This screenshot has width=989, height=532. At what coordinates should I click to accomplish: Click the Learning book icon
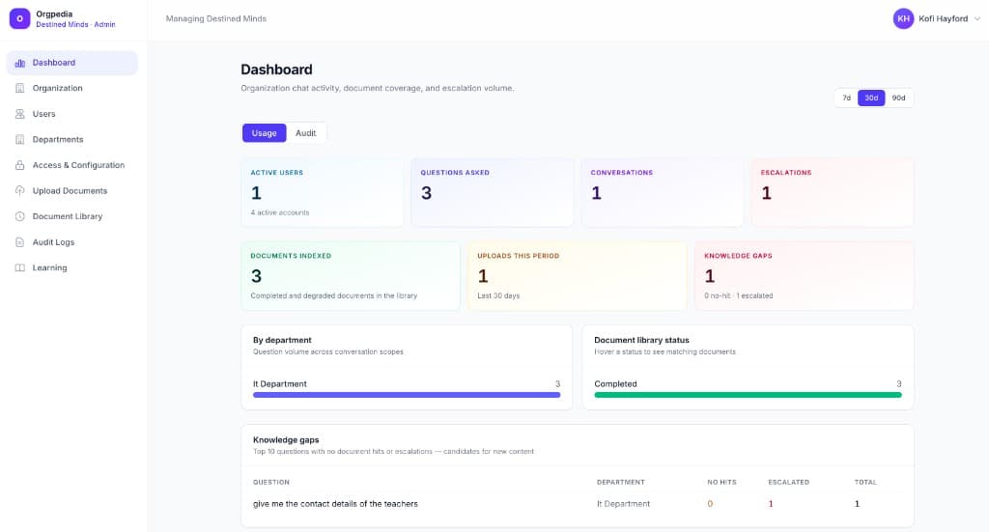tap(19, 267)
